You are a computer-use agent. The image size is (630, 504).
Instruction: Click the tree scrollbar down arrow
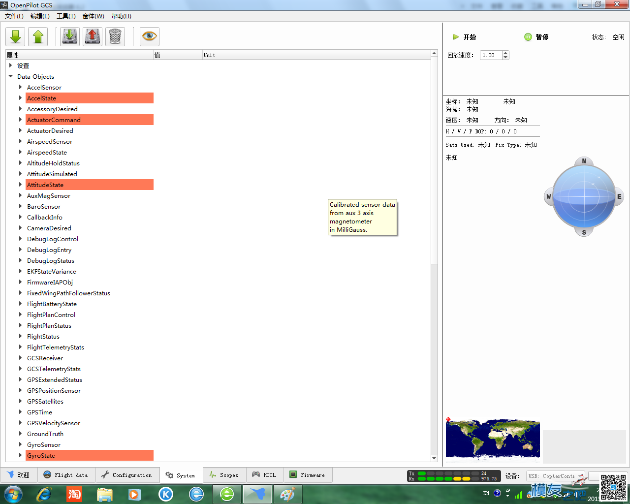pyautogui.click(x=434, y=458)
